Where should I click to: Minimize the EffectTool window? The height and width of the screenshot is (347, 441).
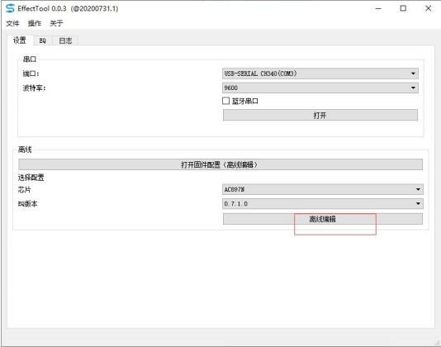pyautogui.click(x=378, y=8)
